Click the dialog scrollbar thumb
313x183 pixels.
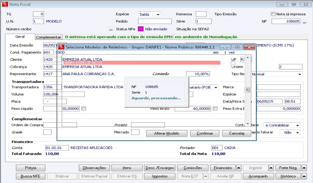point(247,90)
